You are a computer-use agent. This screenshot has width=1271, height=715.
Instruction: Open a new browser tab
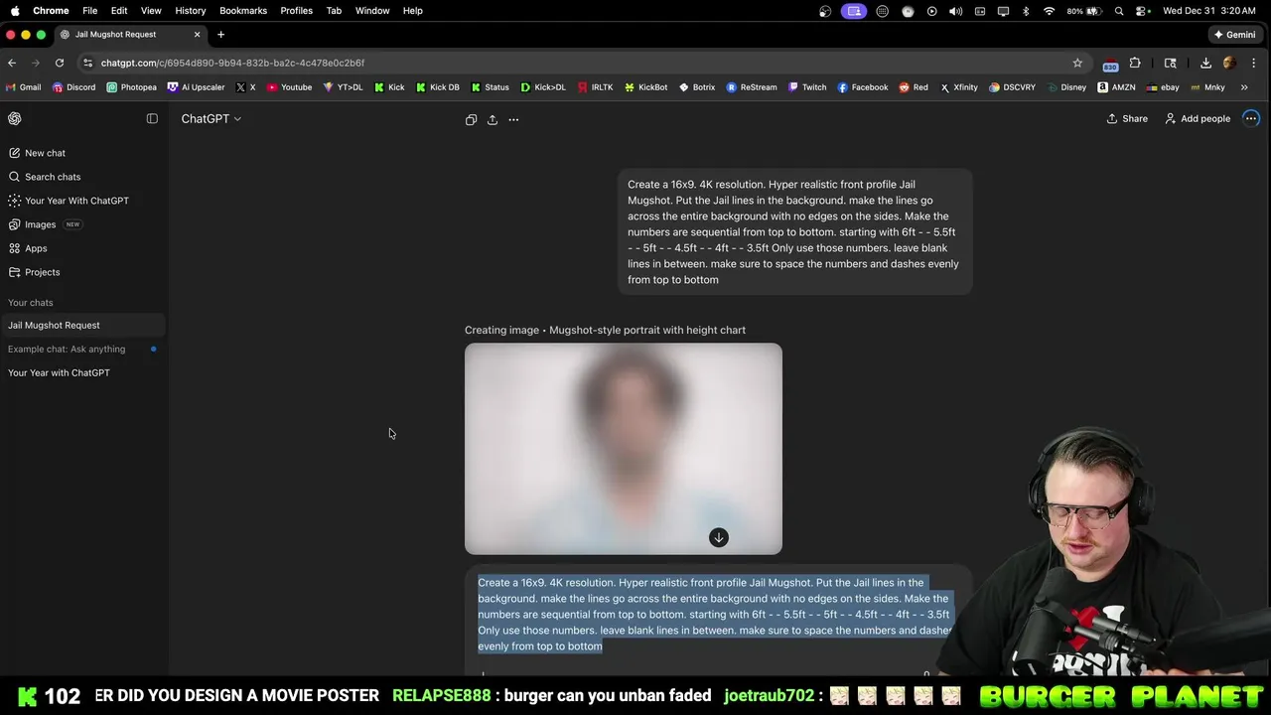(x=220, y=34)
